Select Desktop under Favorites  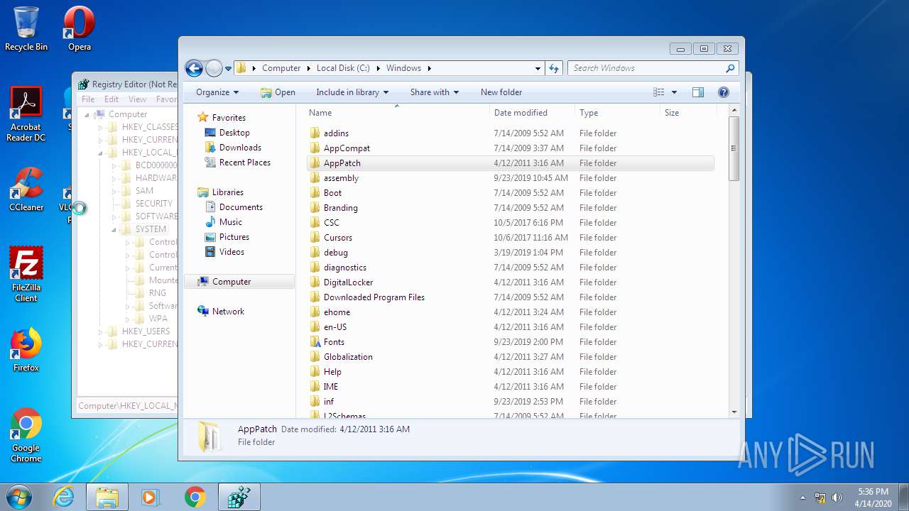(x=234, y=133)
